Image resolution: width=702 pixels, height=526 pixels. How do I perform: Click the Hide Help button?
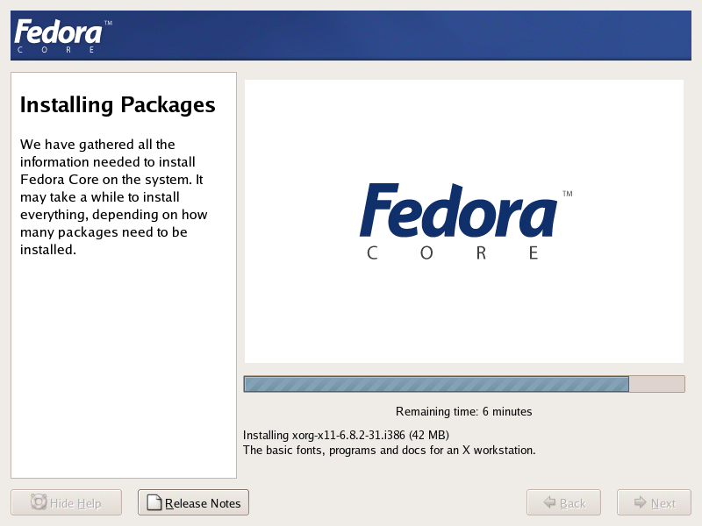pyautogui.click(x=67, y=502)
